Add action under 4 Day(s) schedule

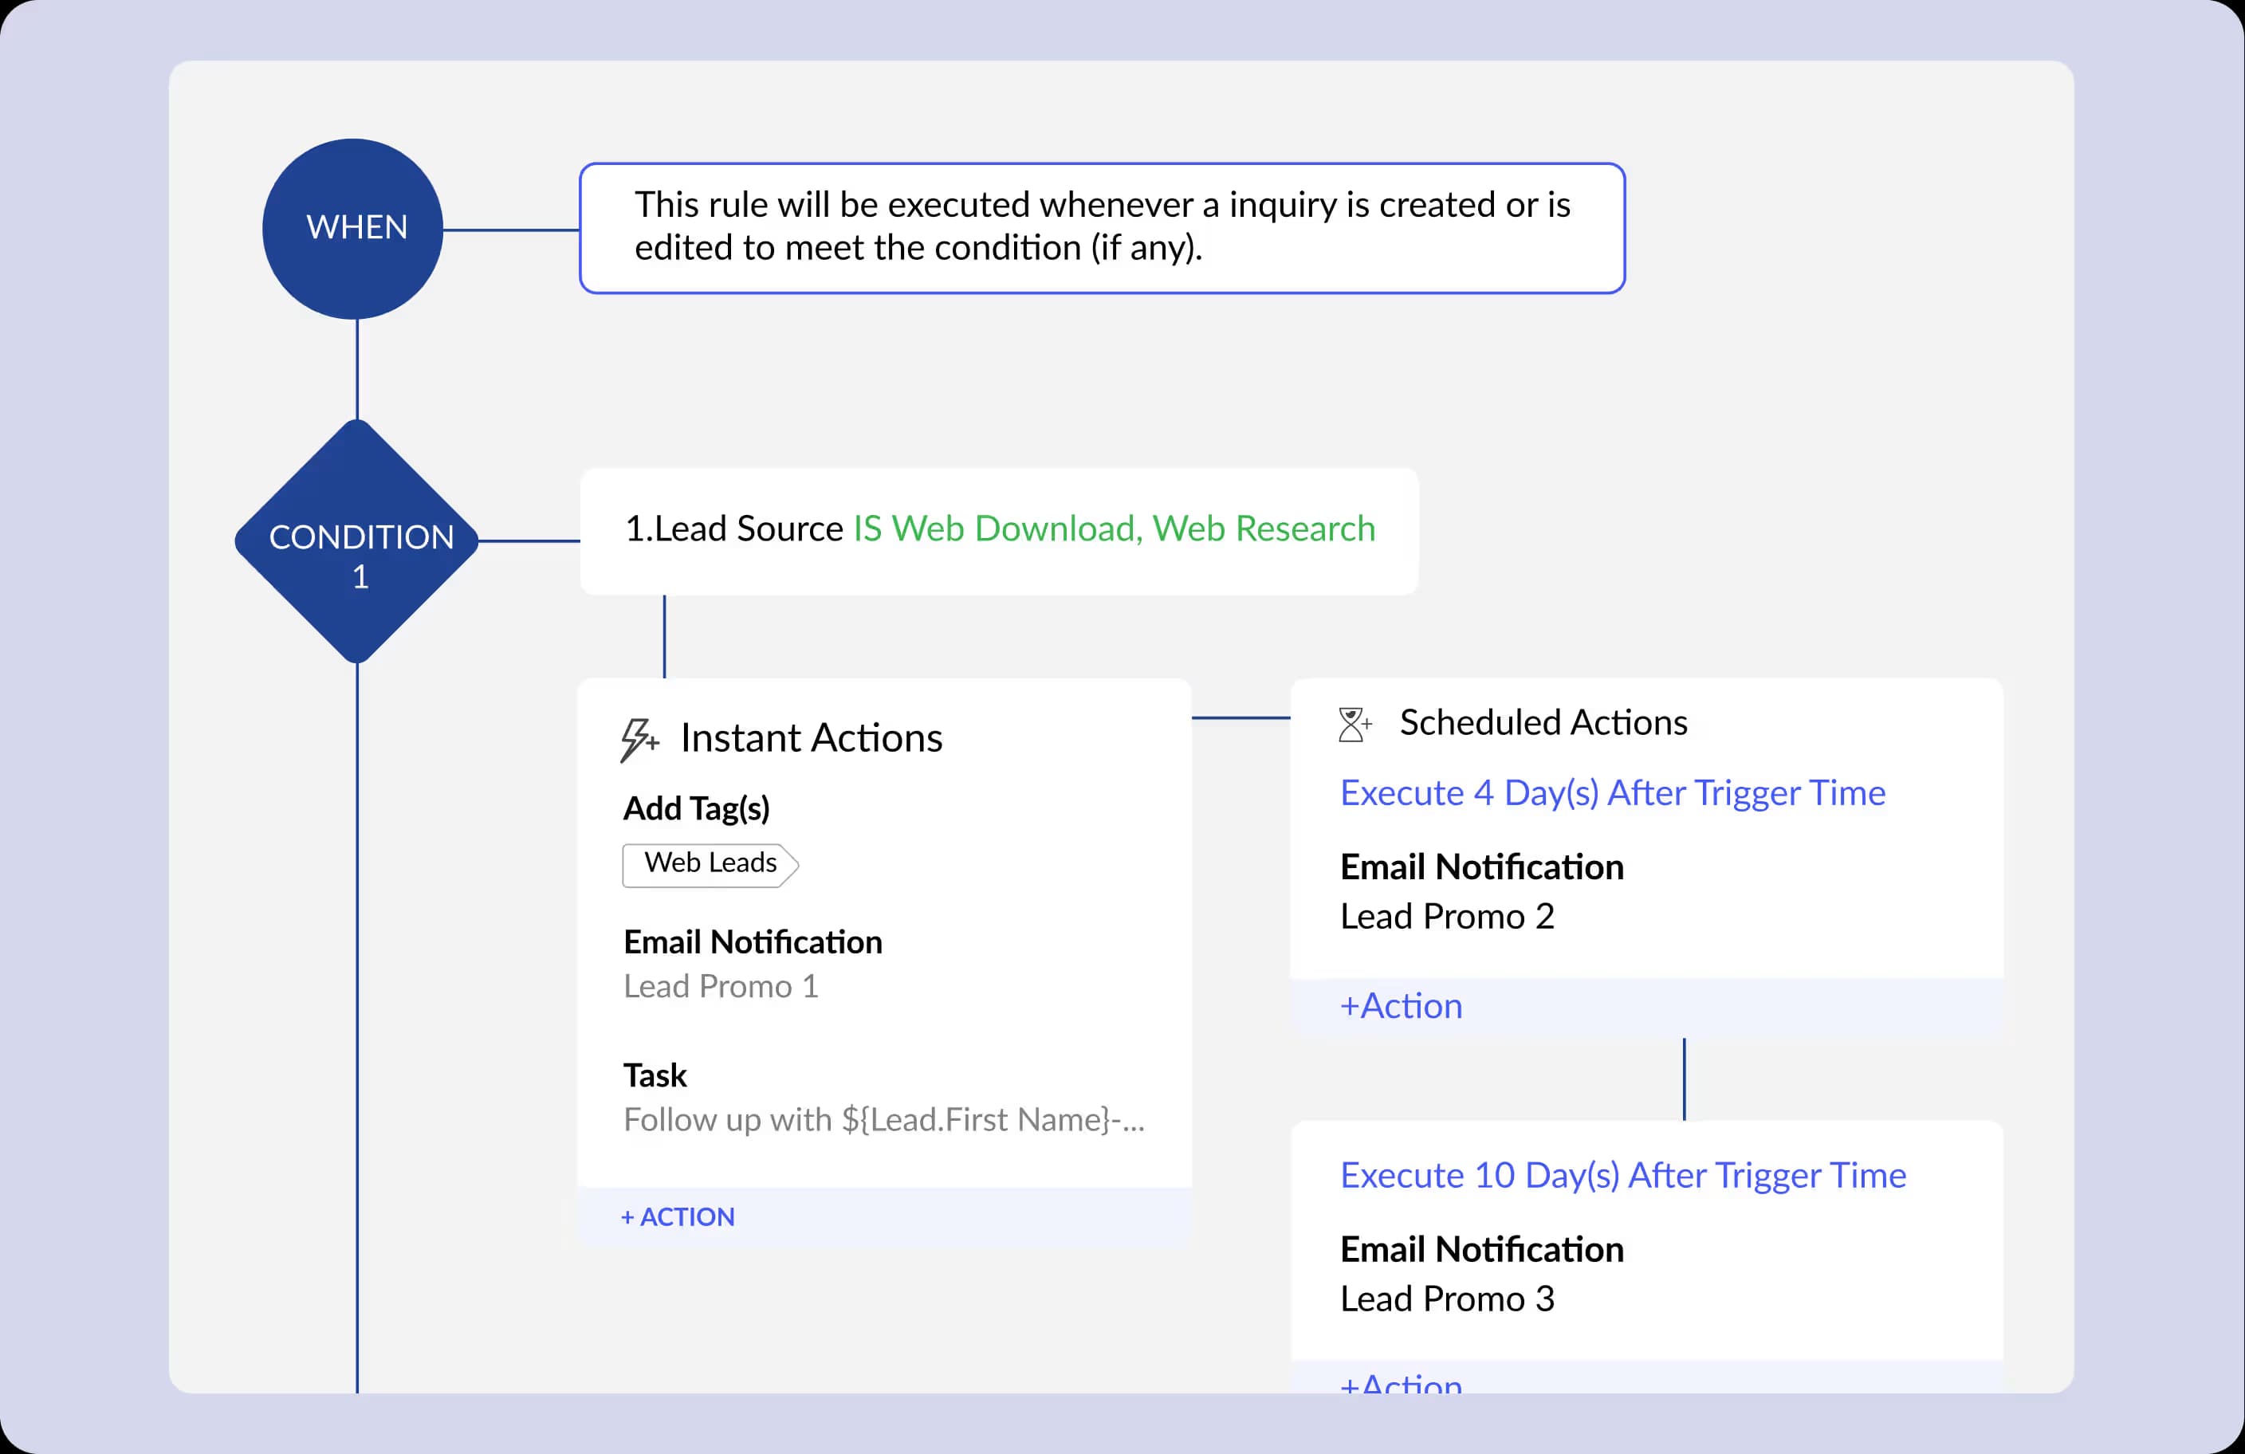(1401, 1007)
